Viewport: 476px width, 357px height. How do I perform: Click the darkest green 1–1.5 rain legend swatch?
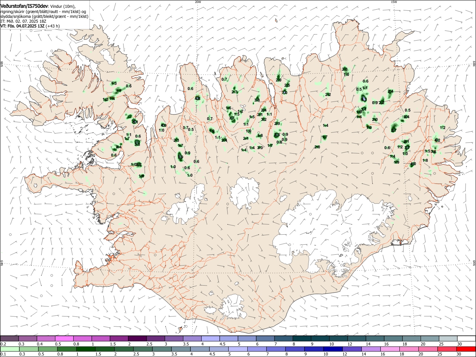(86, 349)
